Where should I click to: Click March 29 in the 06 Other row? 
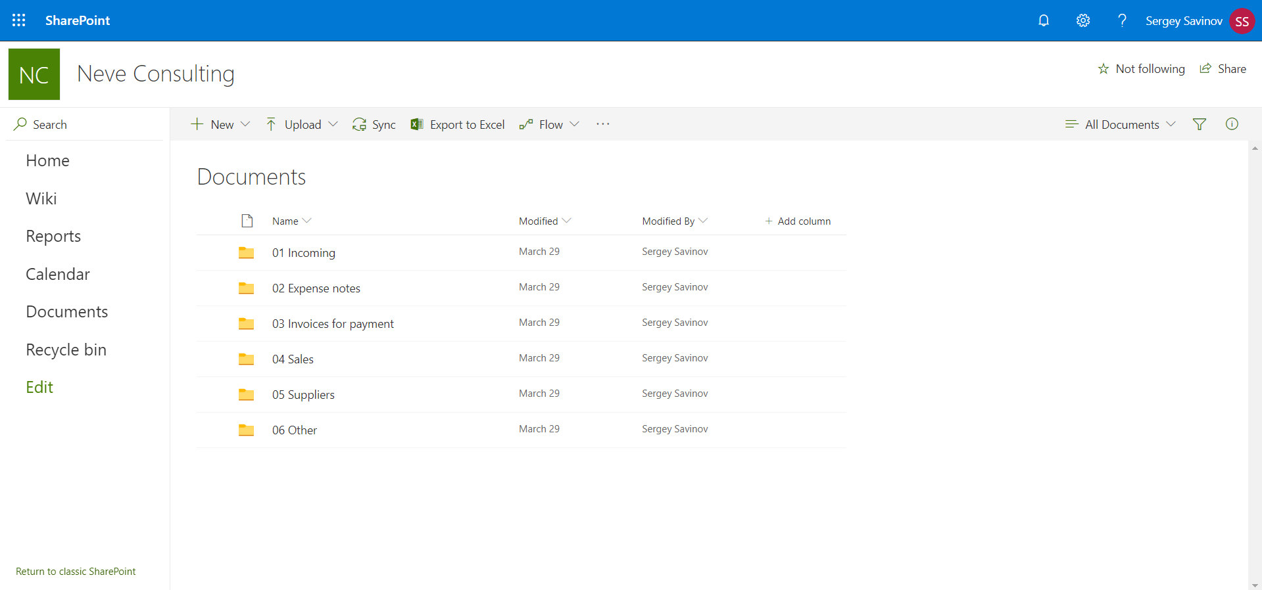[539, 429]
